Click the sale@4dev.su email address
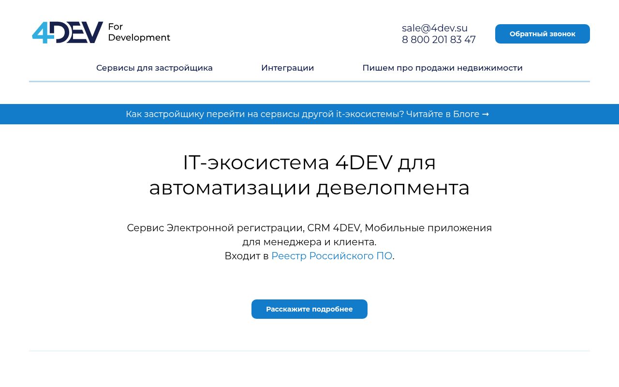 pos(434,28)
